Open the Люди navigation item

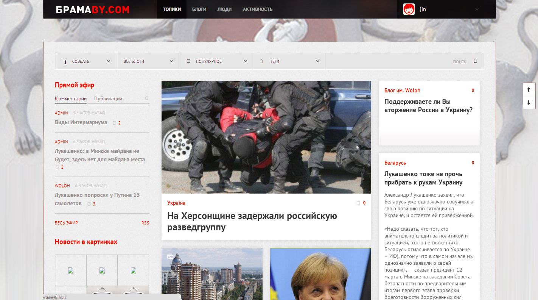[x=224, y=9]
